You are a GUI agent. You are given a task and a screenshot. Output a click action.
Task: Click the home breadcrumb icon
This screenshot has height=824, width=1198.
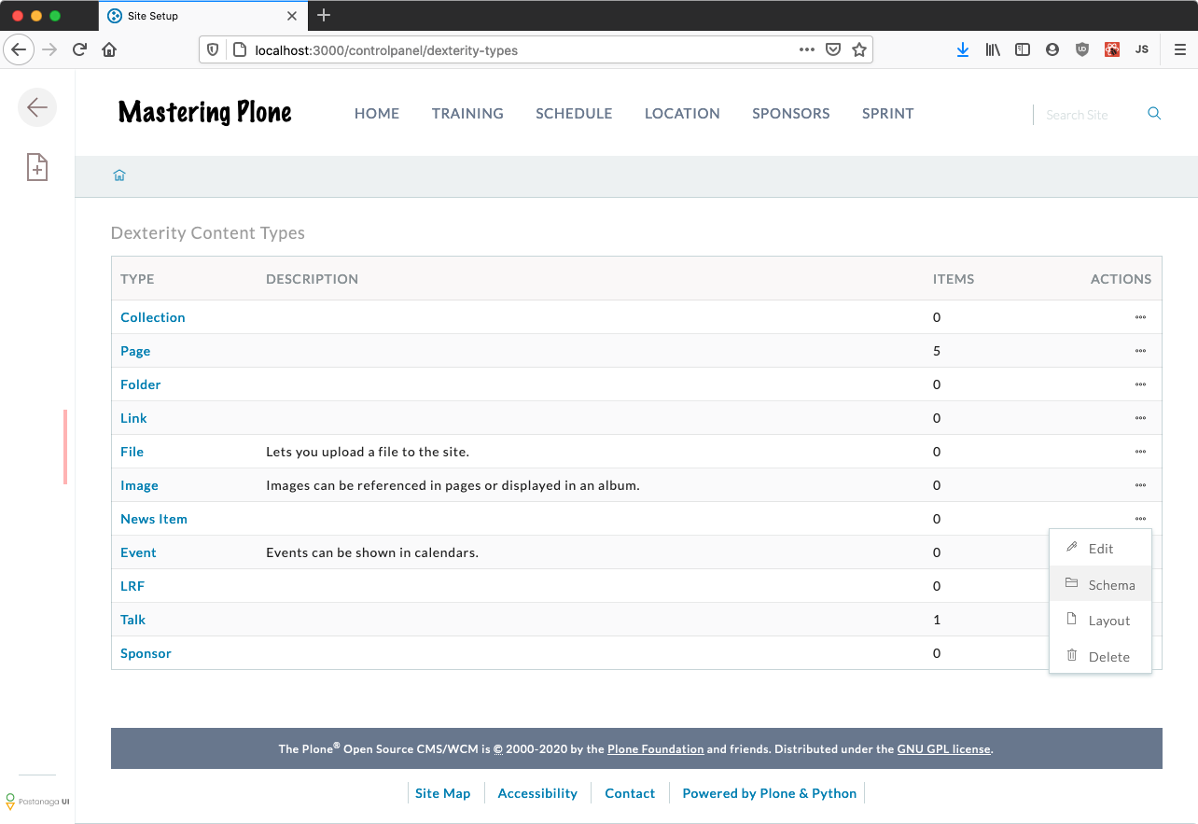(x=119, y=175)
